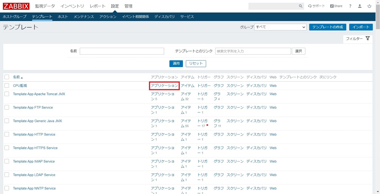The width and height of the screenshot is (380, 194).
Task: Collapse the filter panel via フィルター tab
Action: pyautogui.click(x=354, y=39)
